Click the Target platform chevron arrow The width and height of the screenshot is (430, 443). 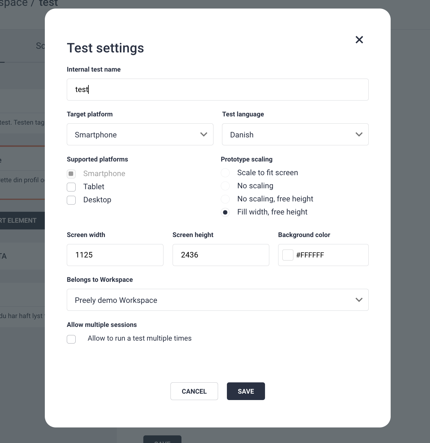[x=204, y=134]
